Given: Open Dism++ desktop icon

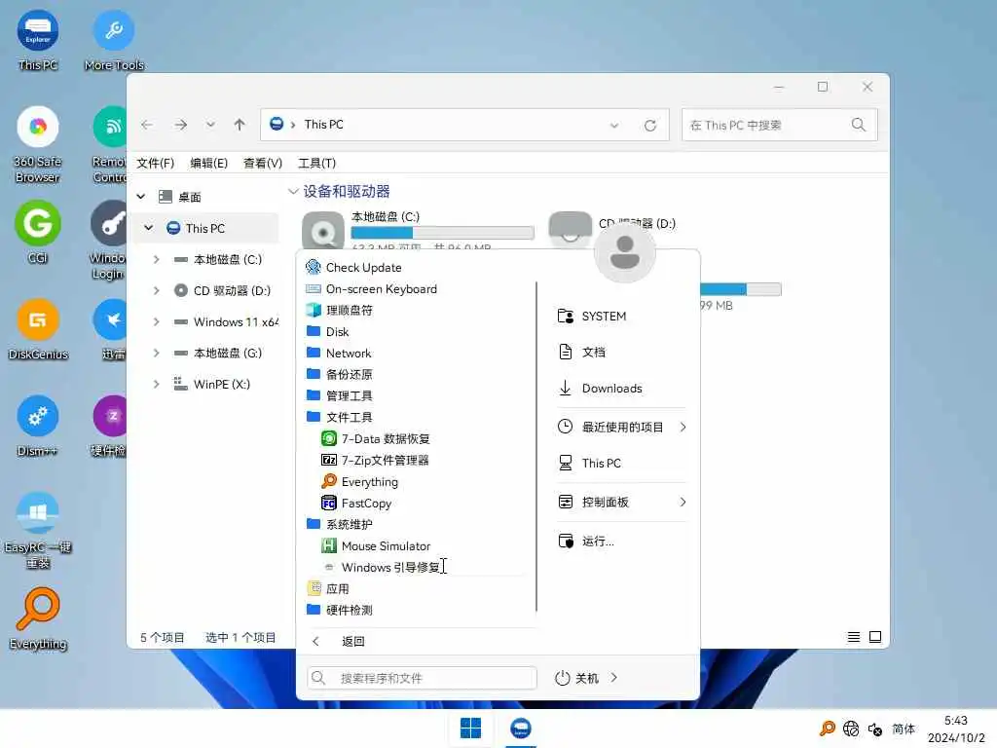Looking at the screenshot, I should 38,427.
